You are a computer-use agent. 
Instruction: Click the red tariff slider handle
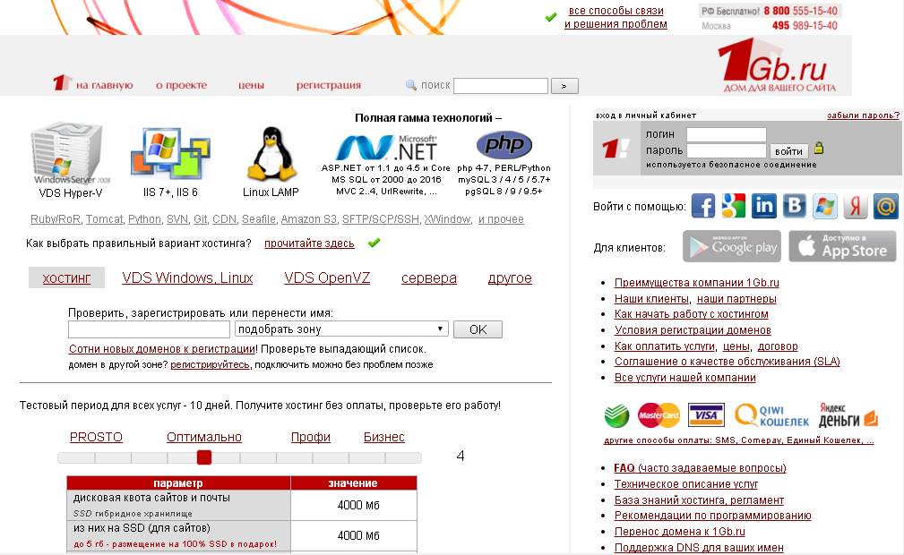pyautogui.click(x=204, y=457)
